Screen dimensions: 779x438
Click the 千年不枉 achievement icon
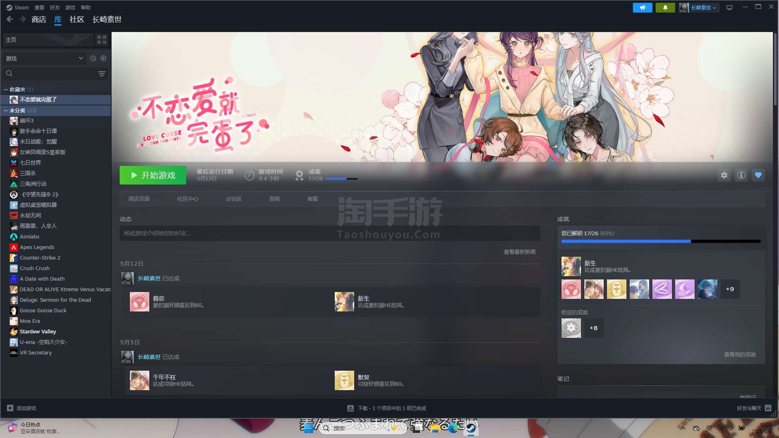(140, 380)
